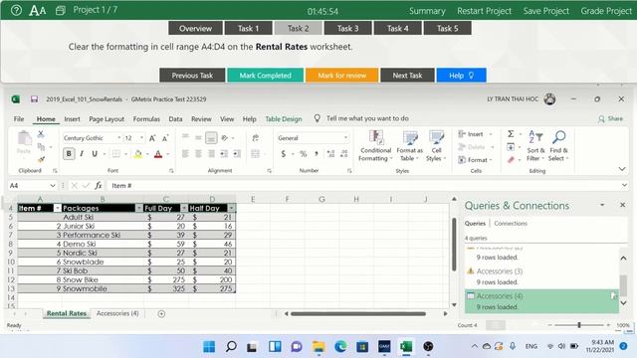The image size is (637, 358).
Task: Open the Half Day column filter dropdown
Action: click(232, 208)
